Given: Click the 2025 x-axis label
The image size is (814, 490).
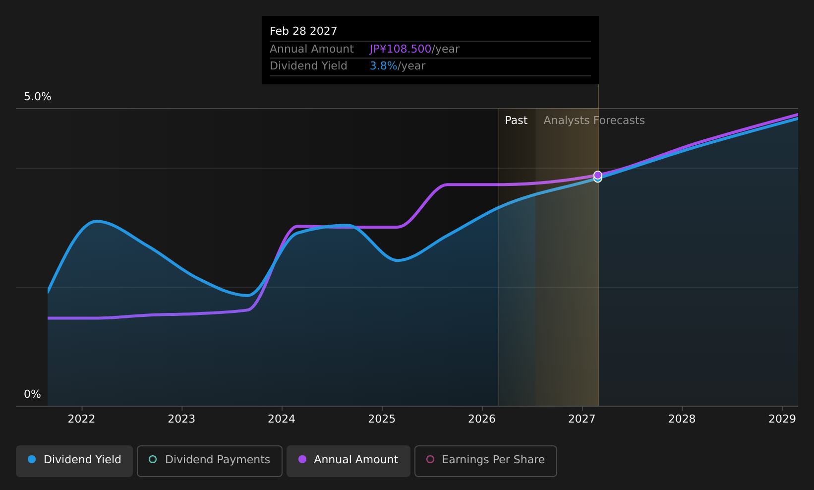Looking at the screenshot, I should [382, 419].
